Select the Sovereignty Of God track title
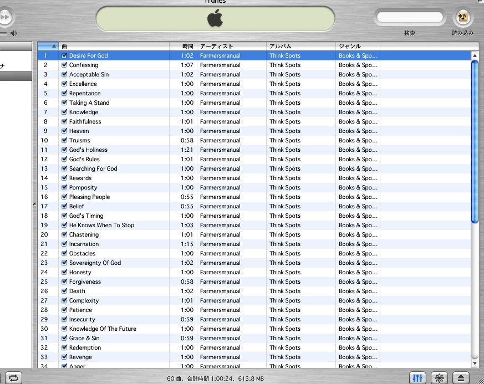This screenshot has width=484, height=384. tap(95, 263)
